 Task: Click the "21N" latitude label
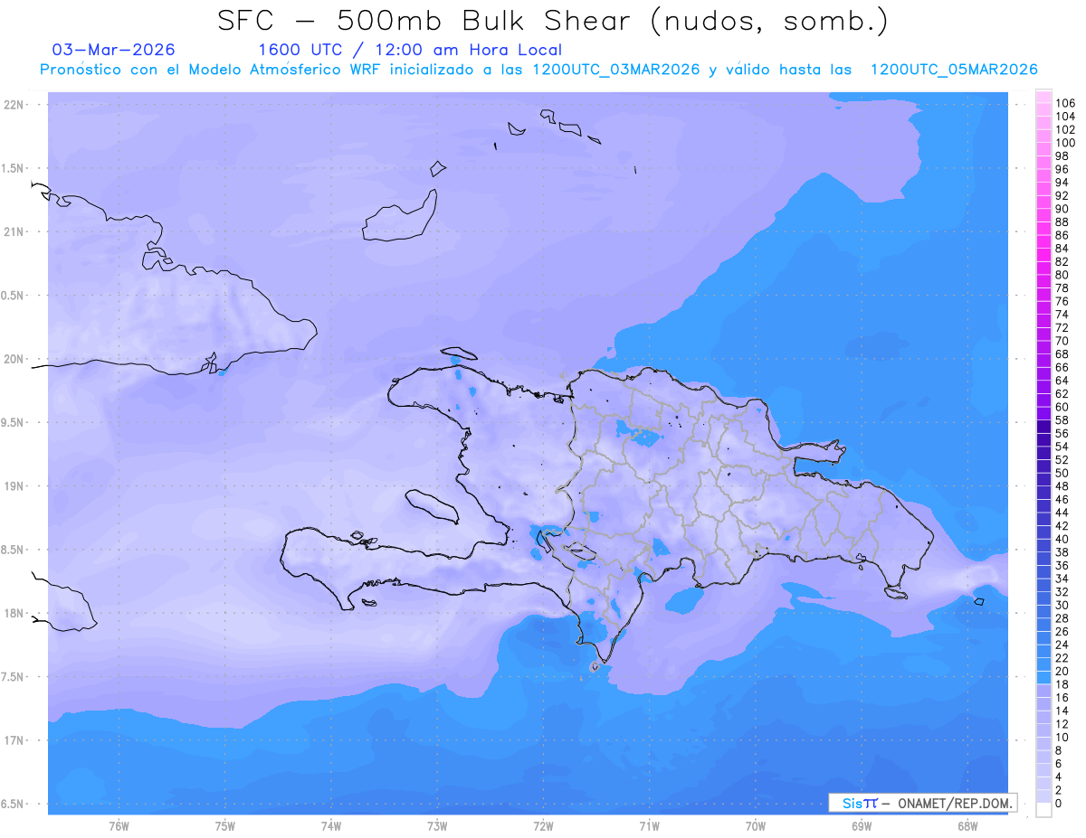point(13,231)
